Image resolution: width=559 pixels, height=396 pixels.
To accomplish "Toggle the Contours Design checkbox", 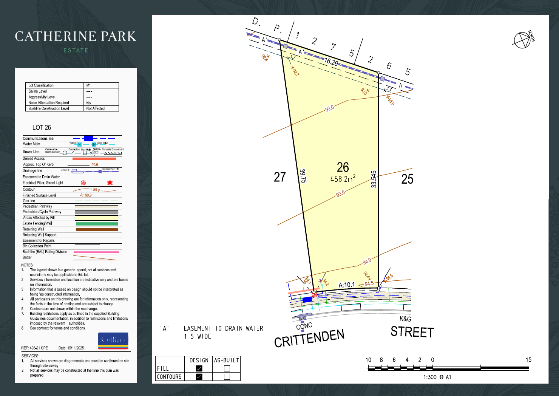I will tap(199, 377).
